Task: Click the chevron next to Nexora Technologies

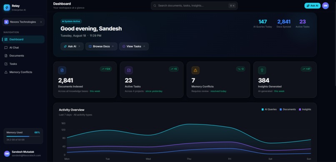Action: tap(41, 22)
